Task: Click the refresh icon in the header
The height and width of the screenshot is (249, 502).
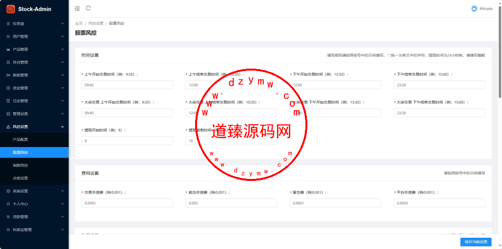Action: tap(88, 8)
